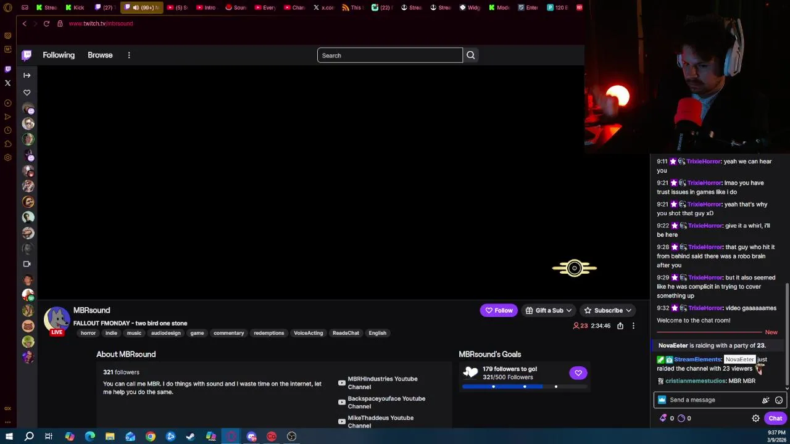This screenshot has height=444, width=790.
Task: Open Google Chrome from taskbar
Action: click(x=151, y=437)
